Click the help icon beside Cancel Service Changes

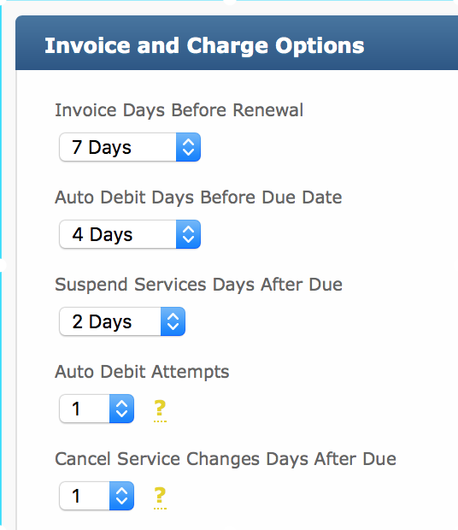click(160, 496)
